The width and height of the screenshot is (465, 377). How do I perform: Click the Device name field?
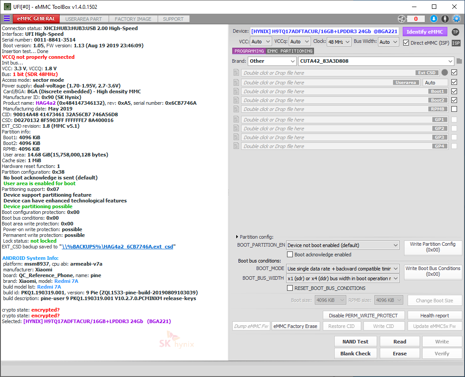point(325,31)
